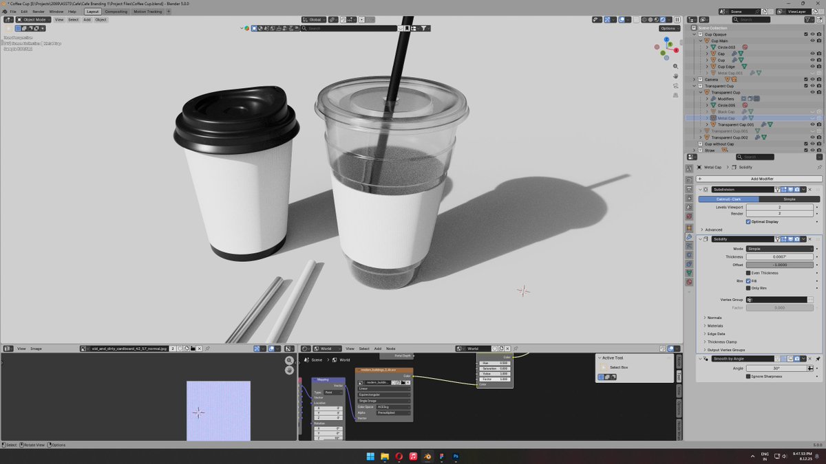Switch to the Compositing workspace tab
Image resolution: width=826 pixels, height=464 pixels.
(116, 11)
